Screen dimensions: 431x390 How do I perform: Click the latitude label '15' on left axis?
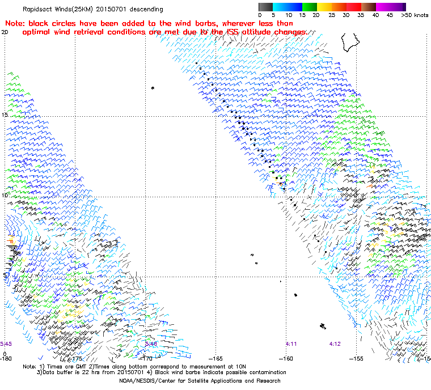point(5,115)
